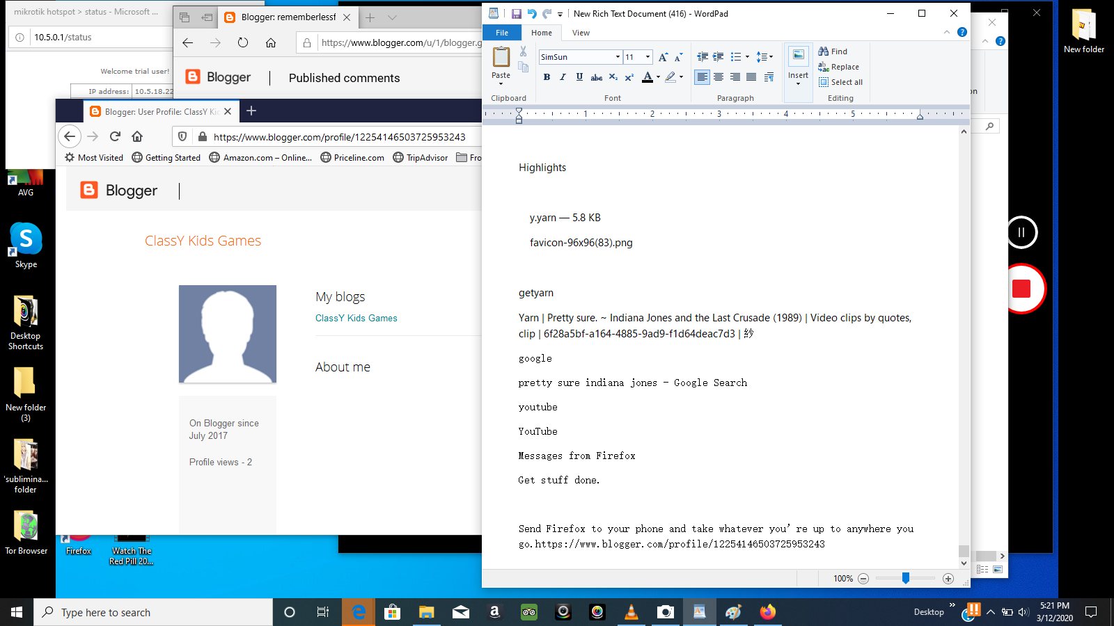Go to Firefox home page

coord(137,136)
